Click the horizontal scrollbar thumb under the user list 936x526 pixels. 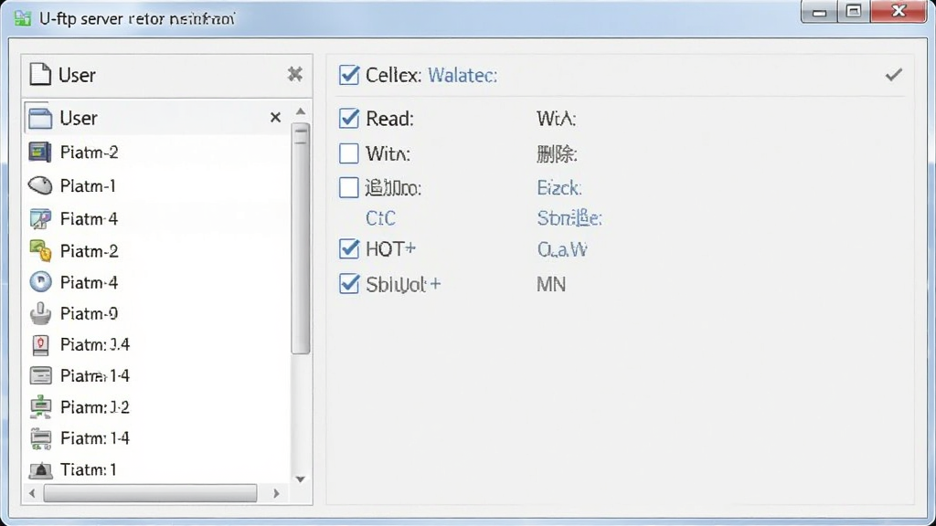pyautogui.click(x=151, y=493)
